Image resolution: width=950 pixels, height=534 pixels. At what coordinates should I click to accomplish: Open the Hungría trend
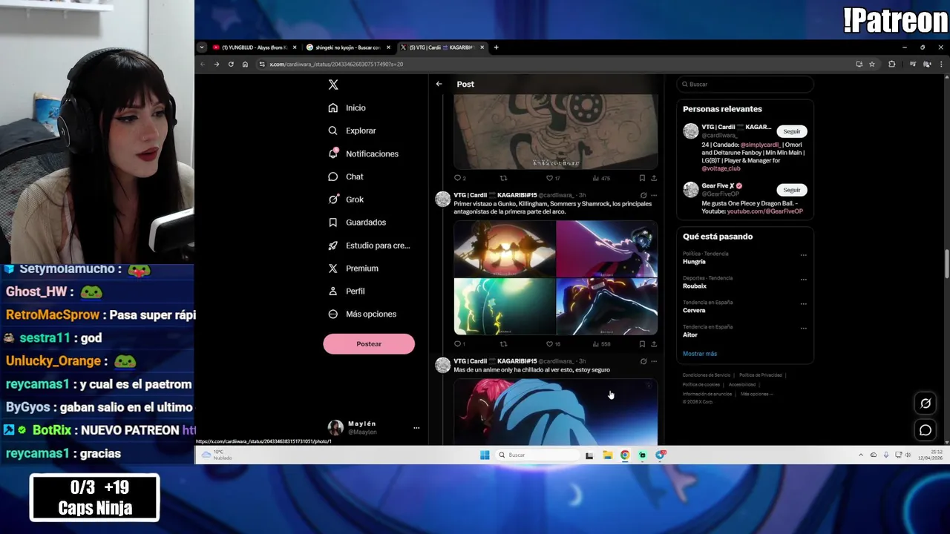pyautogui.click(x=694, y=262)
